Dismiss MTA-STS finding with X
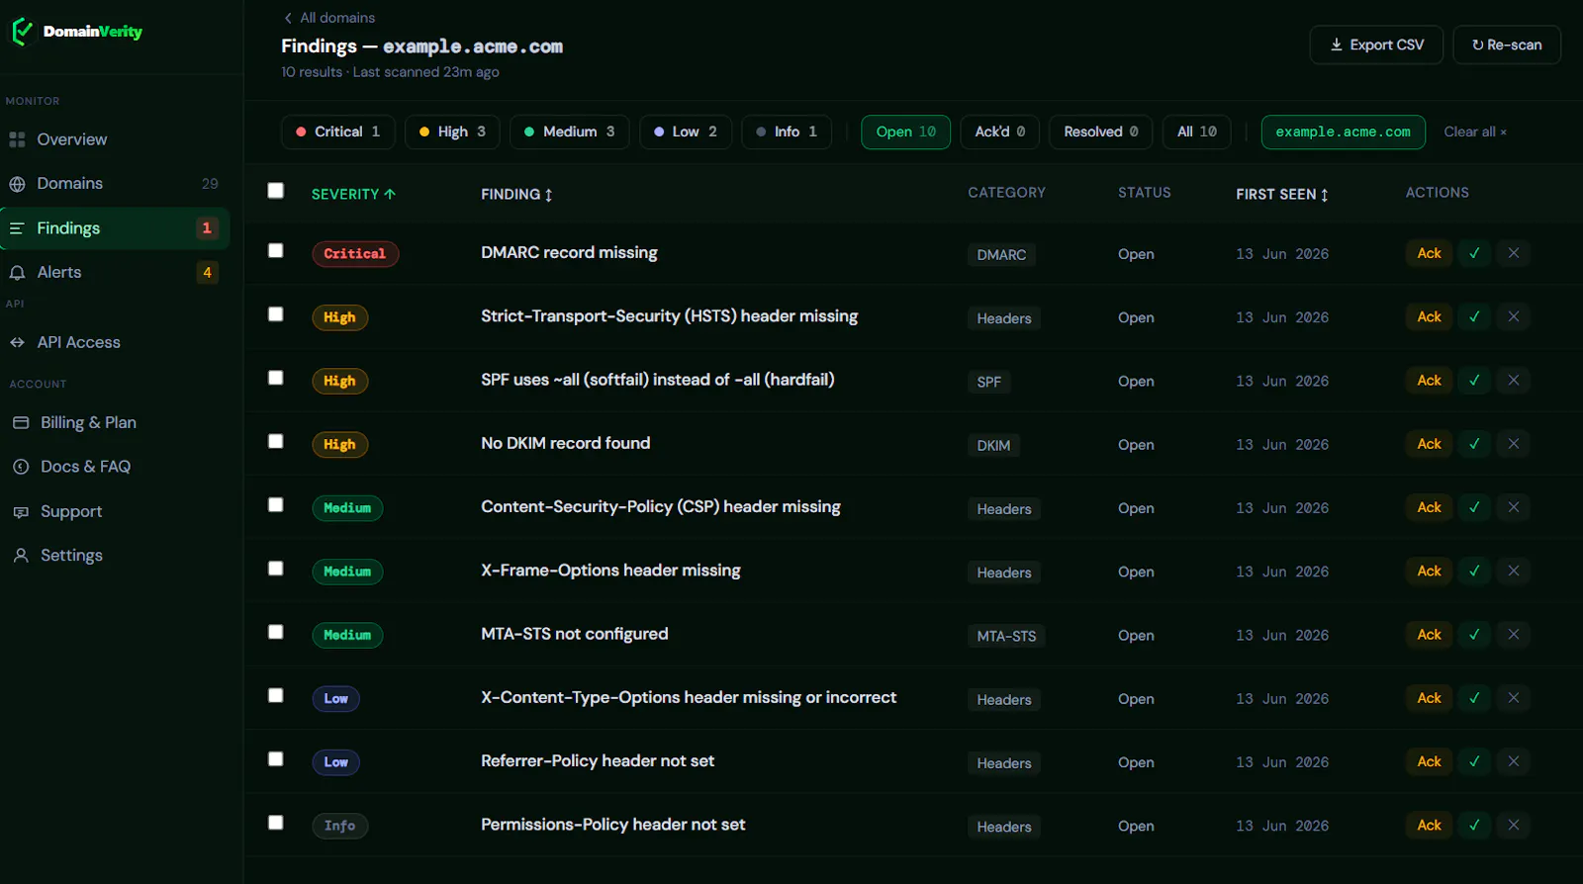Screen dimensions: 1583x884 pyautogui.click(x=1514, y=635)
